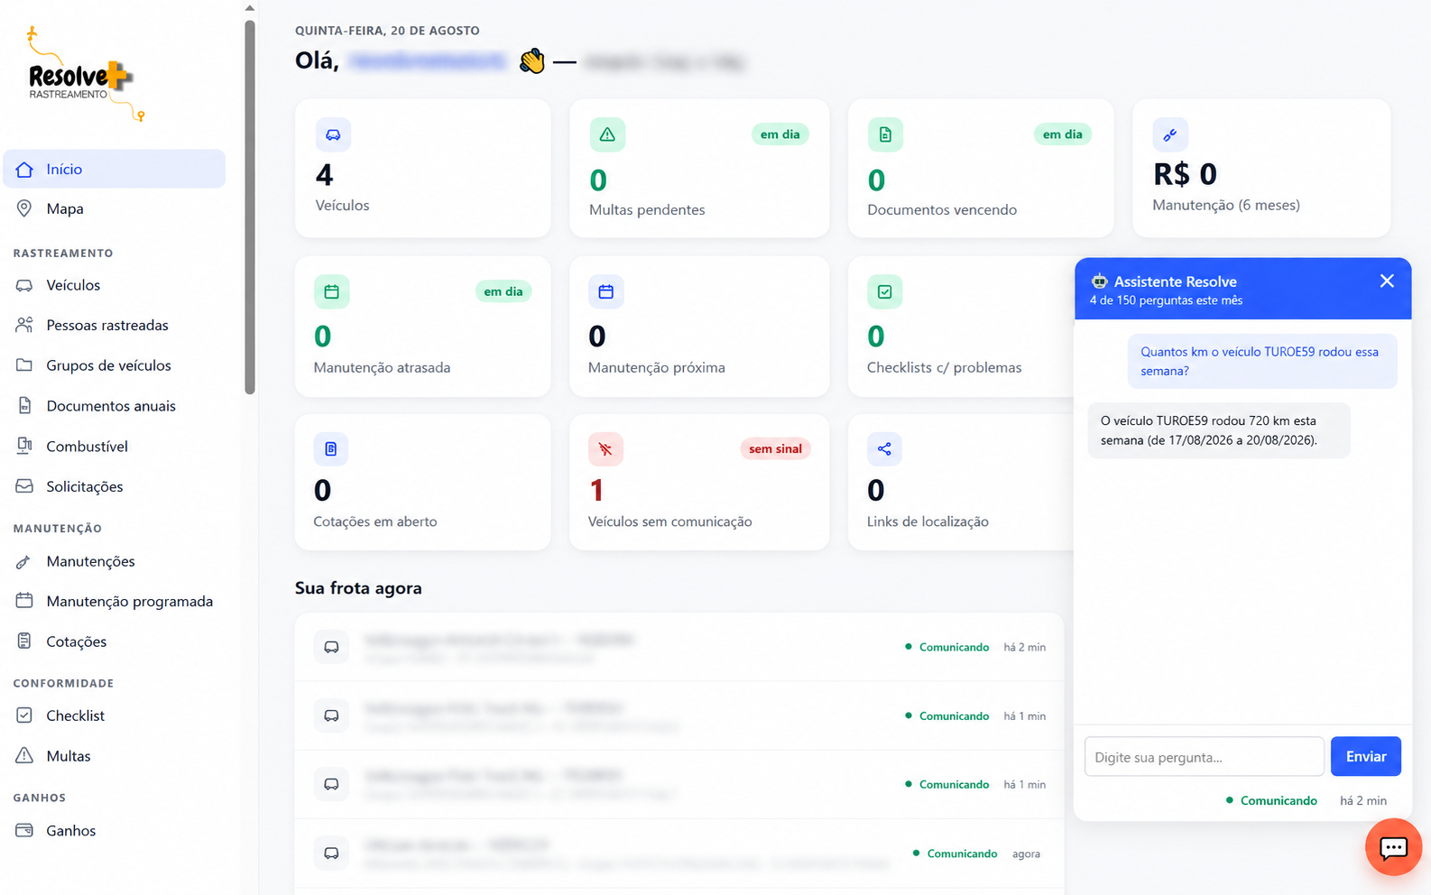Click 'QUINTA-FEIRA, 20 DE AGOSTO' date text
The width and height of the screenshot is (1431, 895).
click(x=387, y=31)
